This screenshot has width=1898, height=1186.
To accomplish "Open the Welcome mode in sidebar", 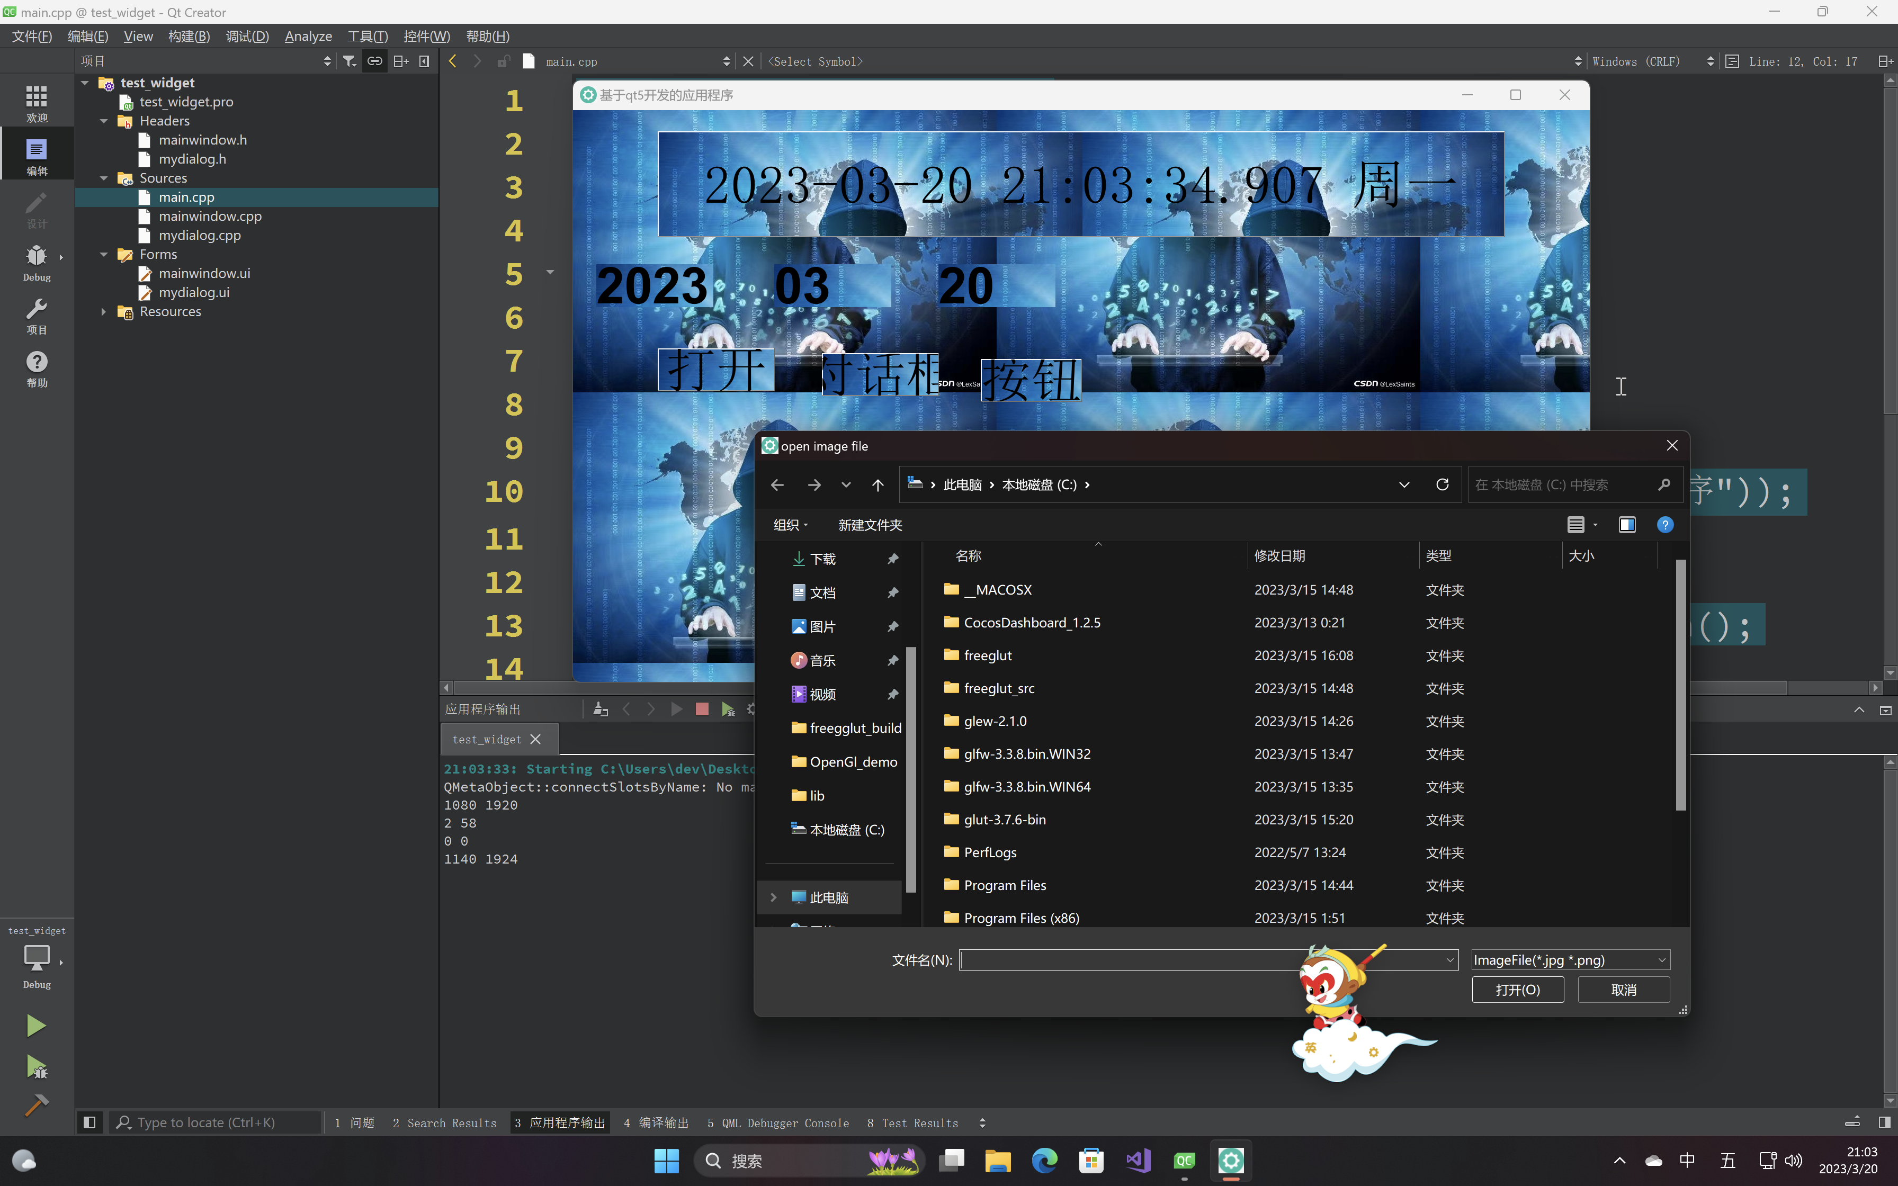I will click(x=36, y=103).
